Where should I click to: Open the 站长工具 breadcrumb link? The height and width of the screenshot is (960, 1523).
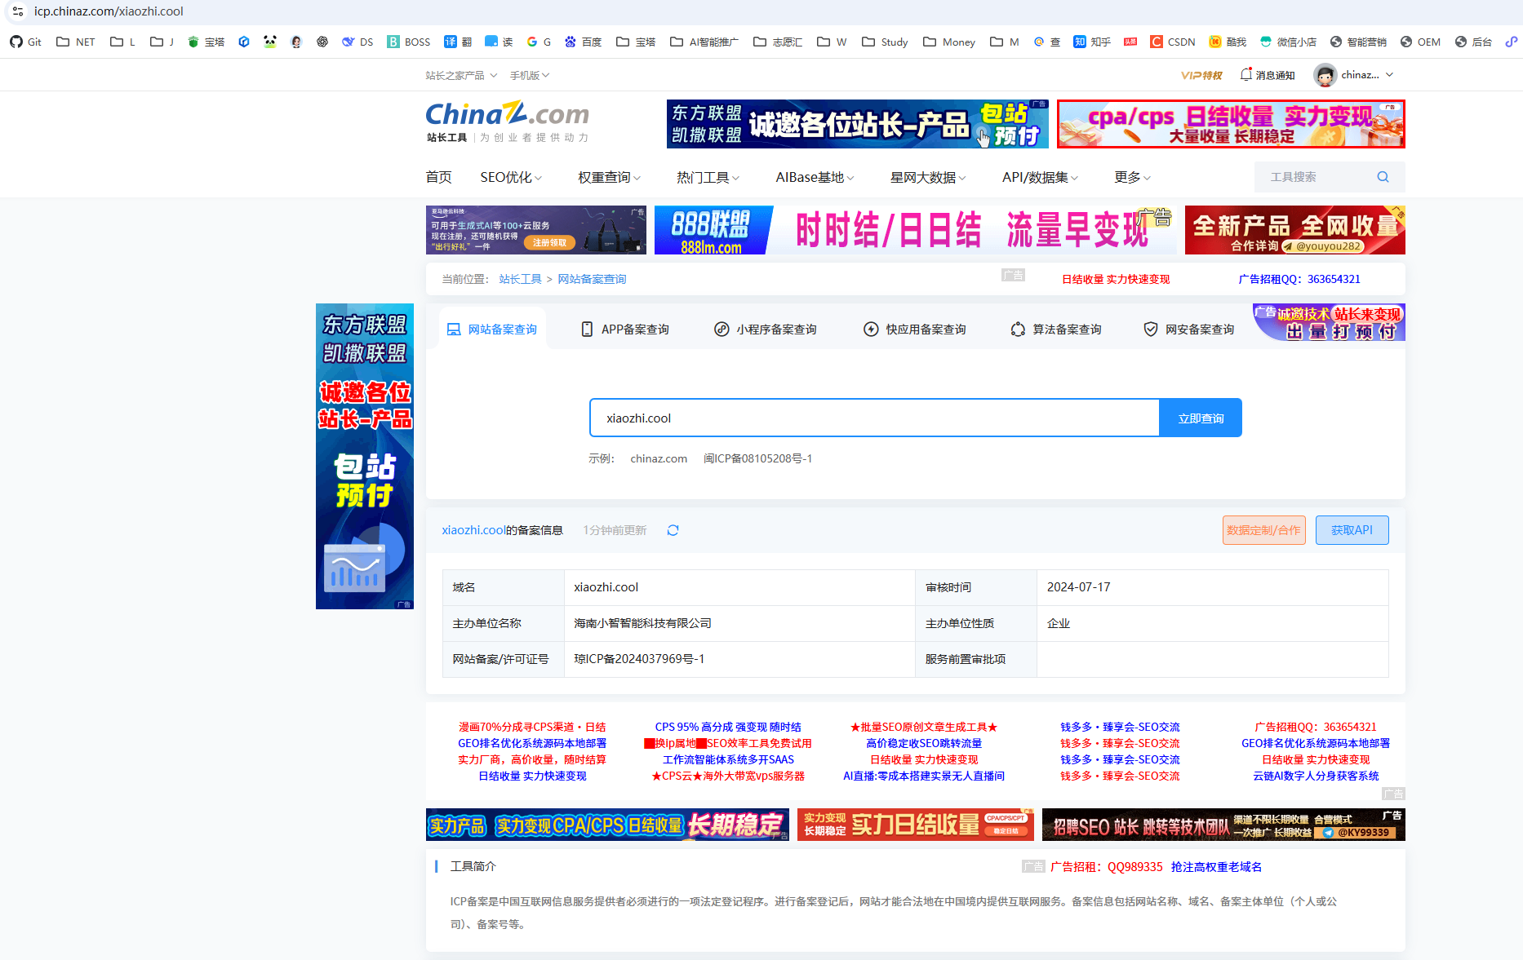tap(520, 279)
